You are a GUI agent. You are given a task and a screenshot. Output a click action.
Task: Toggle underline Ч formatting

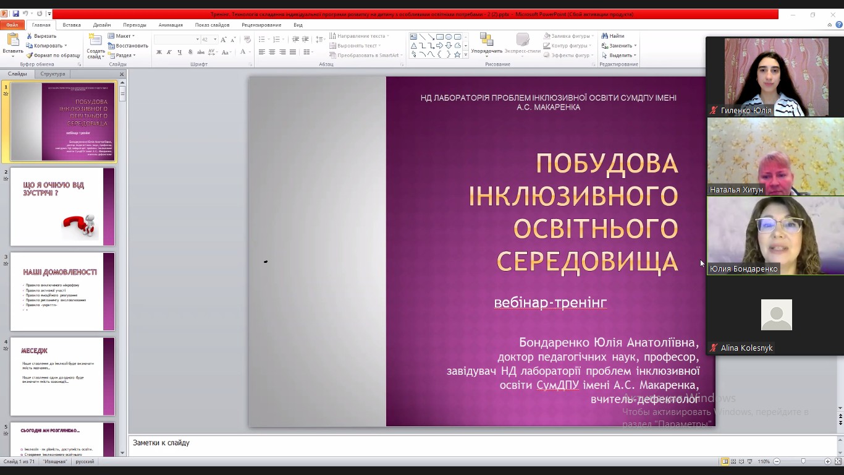179,52
